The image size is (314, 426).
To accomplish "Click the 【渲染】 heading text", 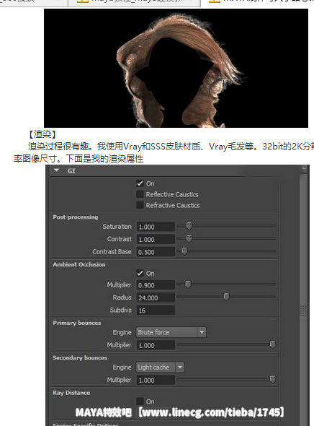I will (x=42, y=134).
